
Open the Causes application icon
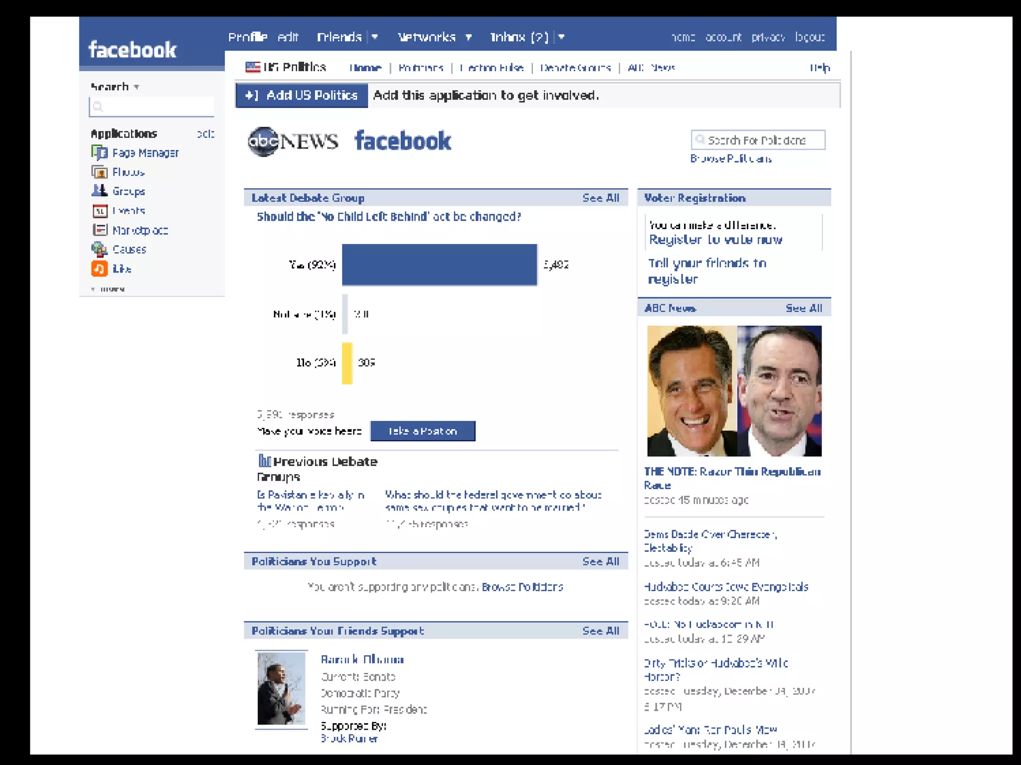tap(99, 249)
